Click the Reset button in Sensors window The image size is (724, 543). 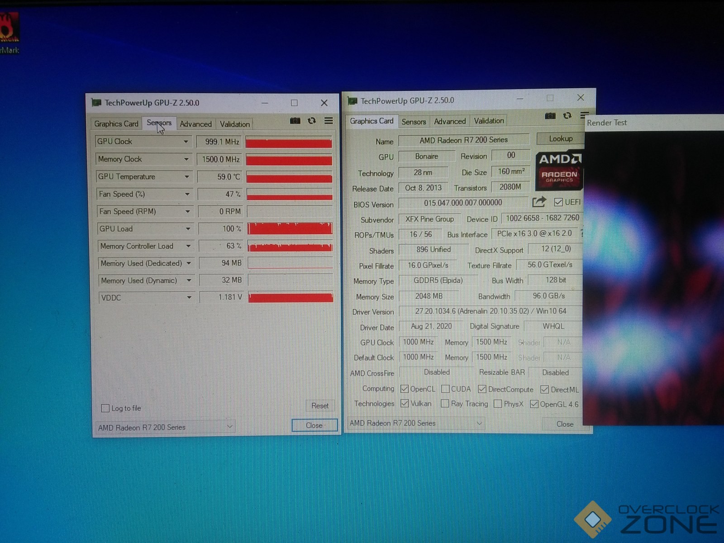(x=320, y=406)
